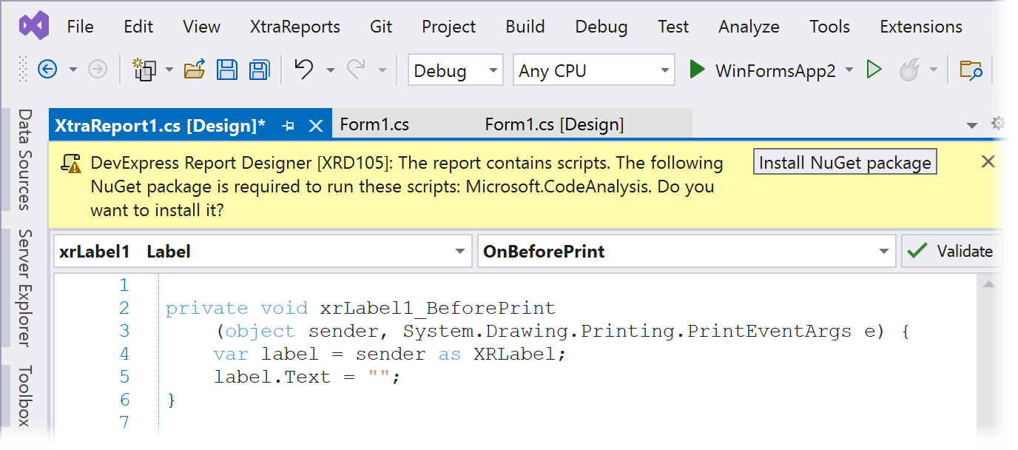Open the XtraReports menu

click(295, 27)
